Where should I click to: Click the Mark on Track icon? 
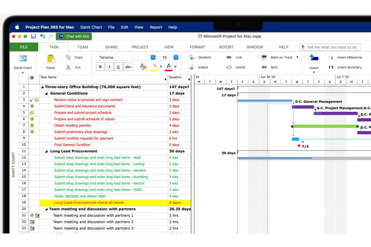click(264, 57)
